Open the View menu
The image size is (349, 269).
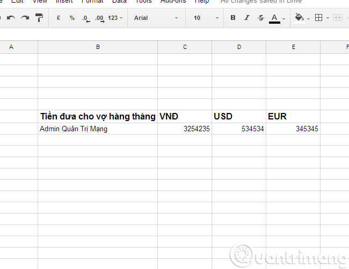pyautogui.click(x=40, y=1)
